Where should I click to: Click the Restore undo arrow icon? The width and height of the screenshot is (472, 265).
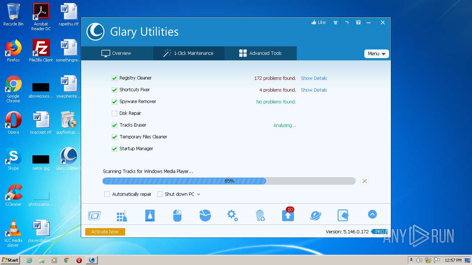pos(347,22)
